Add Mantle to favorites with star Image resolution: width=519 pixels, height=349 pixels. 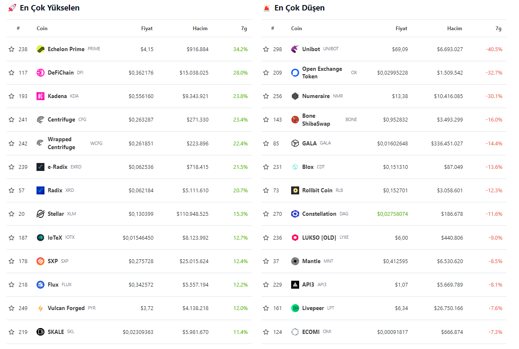click(x=266, y=261)
